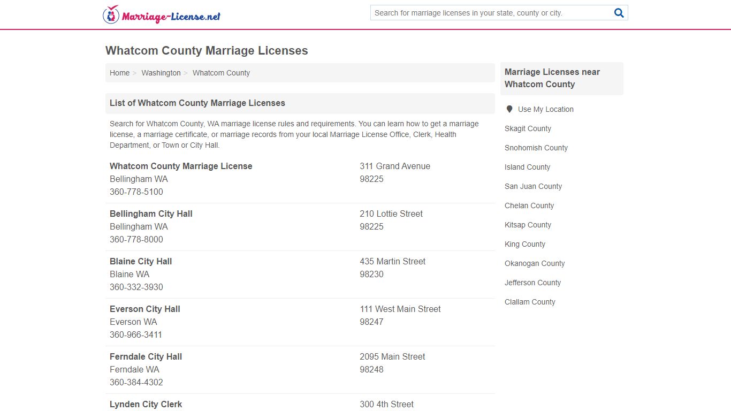Go to Home breadcrumb

(x=119, y=73)
